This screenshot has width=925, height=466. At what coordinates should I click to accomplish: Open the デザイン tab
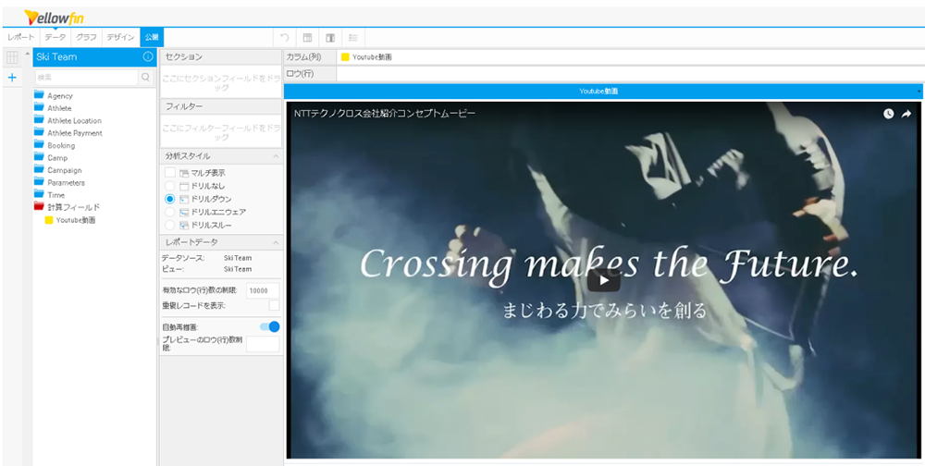(x=120, y=37)
